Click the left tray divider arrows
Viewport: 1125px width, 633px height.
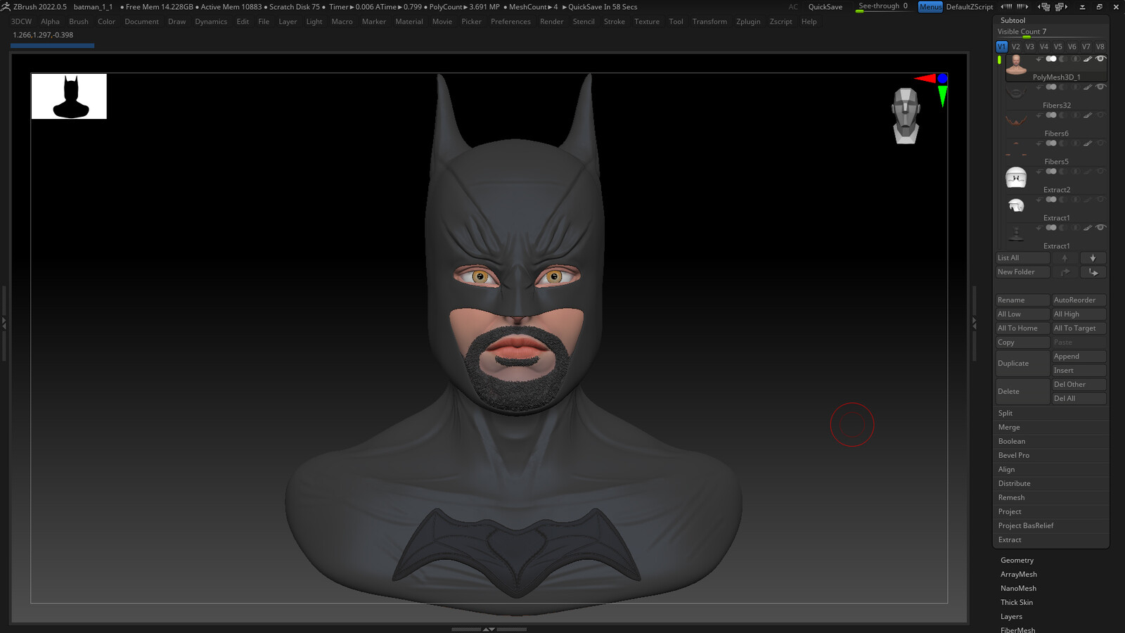(4, 324)
